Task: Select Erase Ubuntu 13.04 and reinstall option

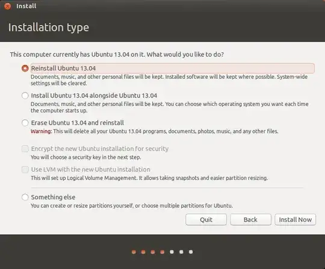Action: tap(25, 123)
